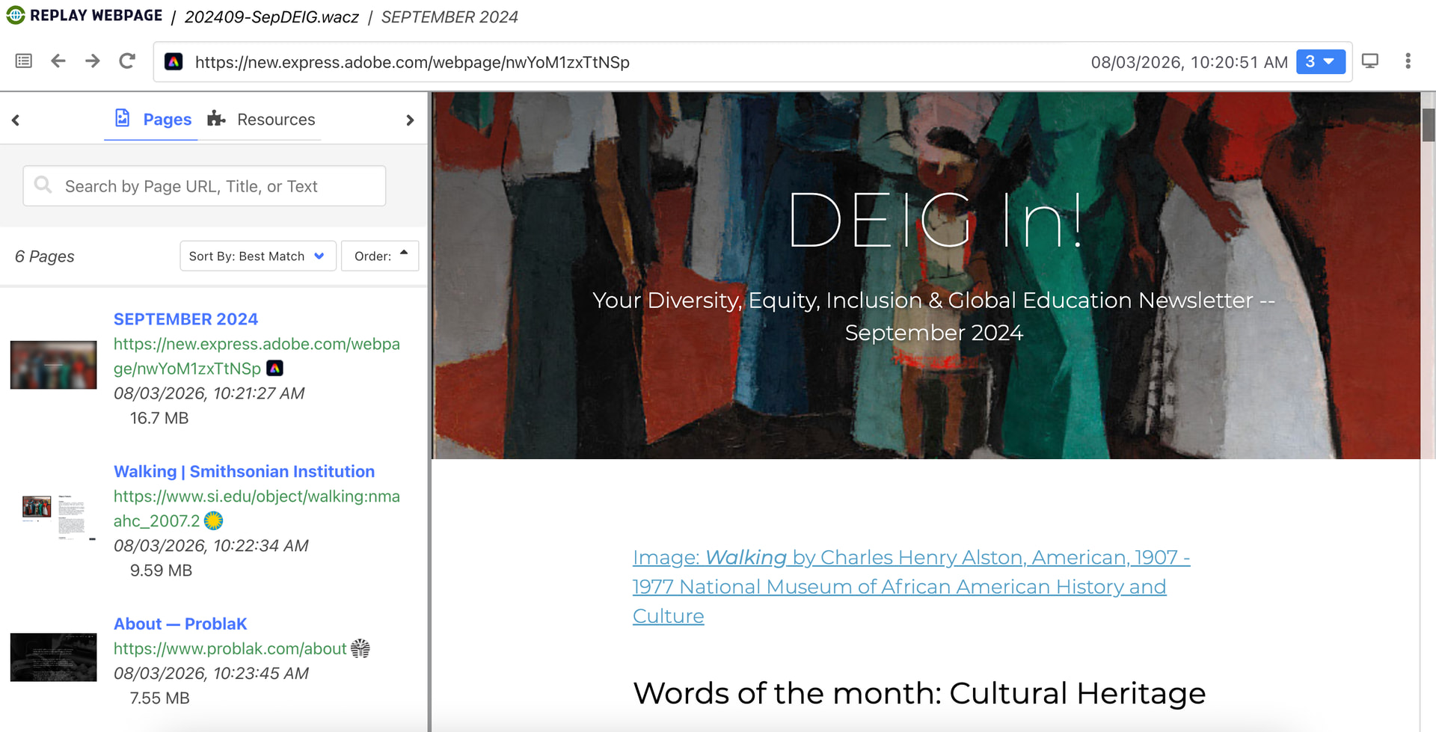Screen dimensions: 1436x732
Task: Toggle the Order ascending arrow button
Action: [380, 256]
